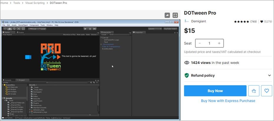Click the LeanTween folder

tap(36, 101)
